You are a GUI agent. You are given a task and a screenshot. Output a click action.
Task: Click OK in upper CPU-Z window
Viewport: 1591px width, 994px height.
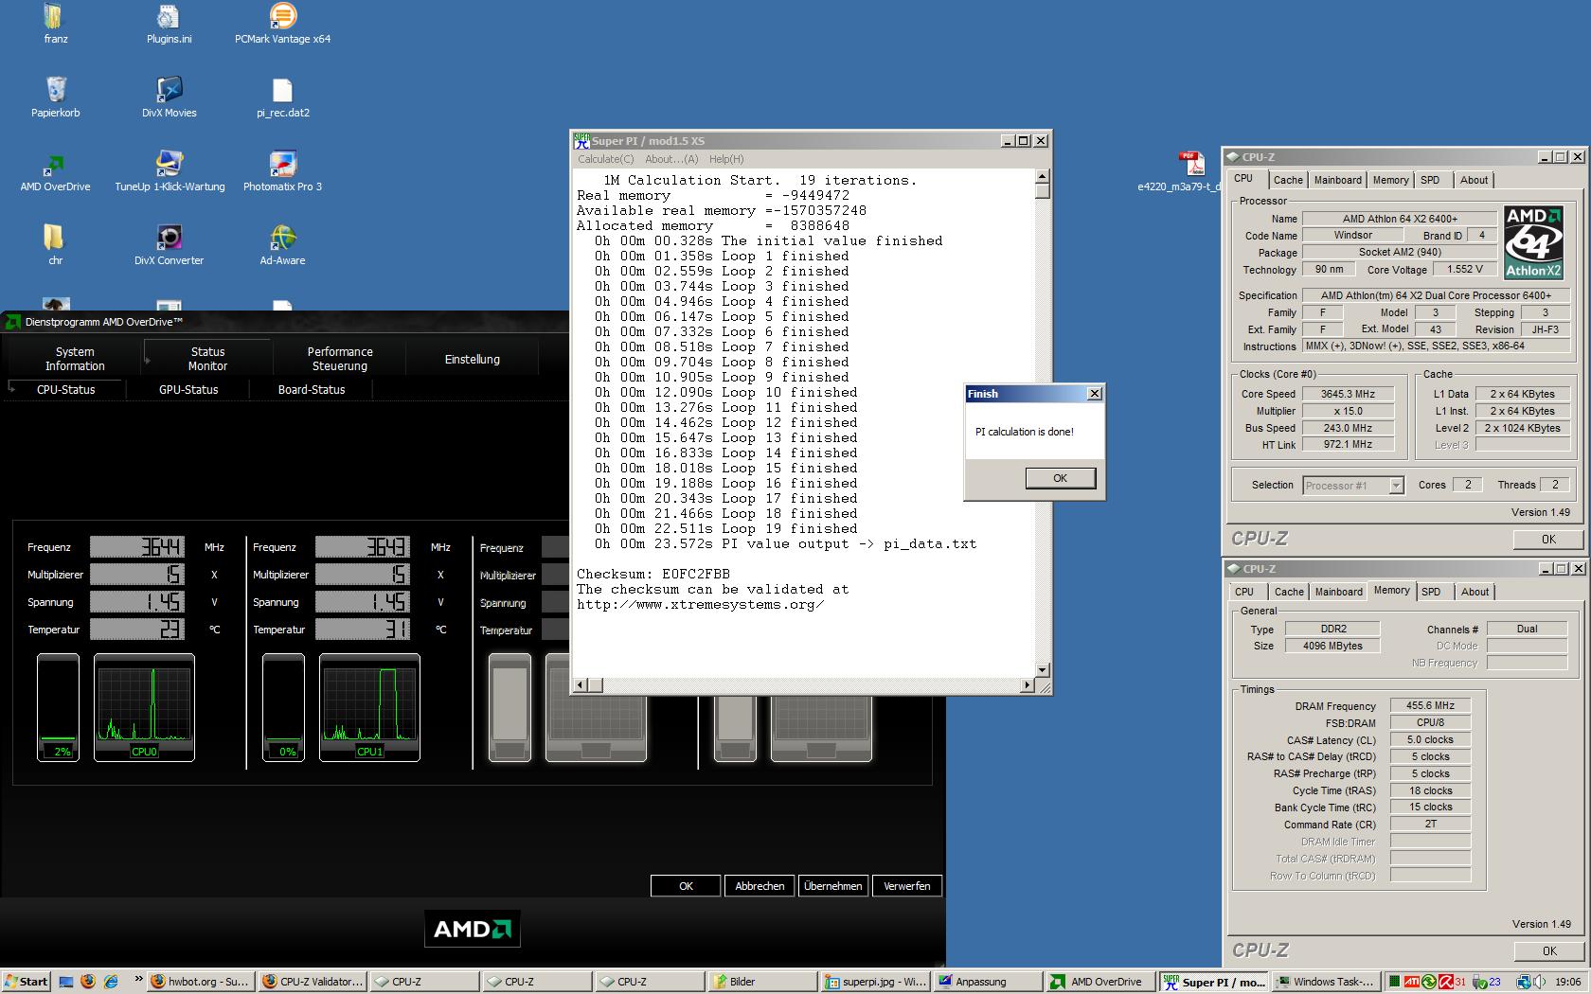pos(1548,540)
